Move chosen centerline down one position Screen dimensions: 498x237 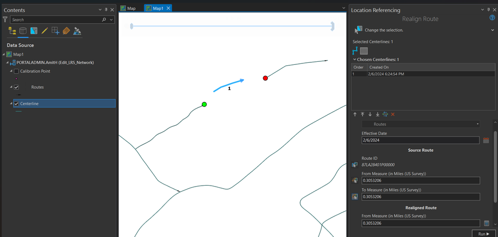(370, 114)
